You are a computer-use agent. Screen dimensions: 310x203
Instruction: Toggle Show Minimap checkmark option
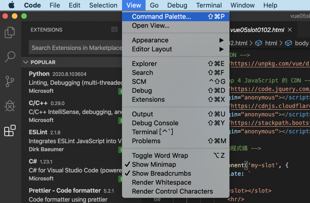coord(154,165)
